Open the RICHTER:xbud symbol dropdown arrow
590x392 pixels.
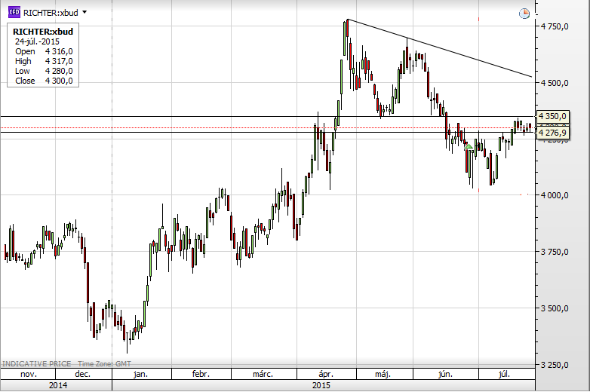[x=85, y=12]
